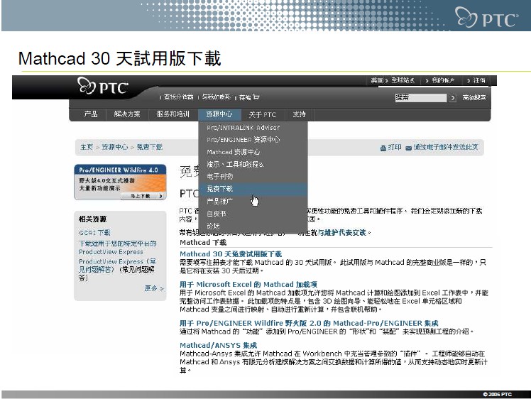Viewport: 531px width, 399px height.
Task: Click 免费下载 in the breadcrumb
Action: (150, 147)
